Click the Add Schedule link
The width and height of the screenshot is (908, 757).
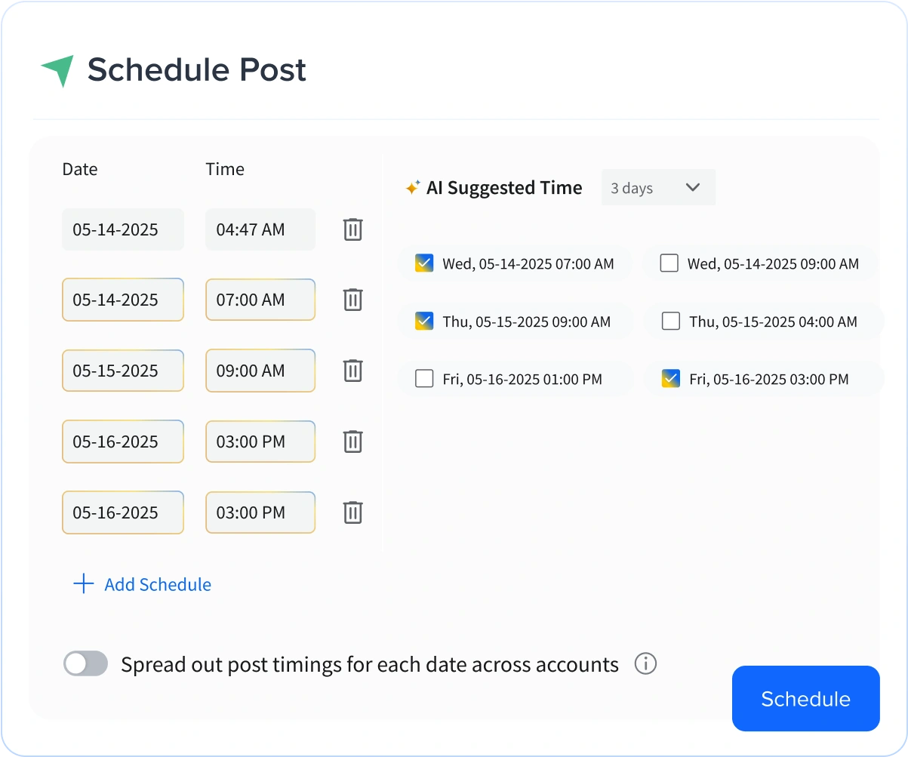143,584
